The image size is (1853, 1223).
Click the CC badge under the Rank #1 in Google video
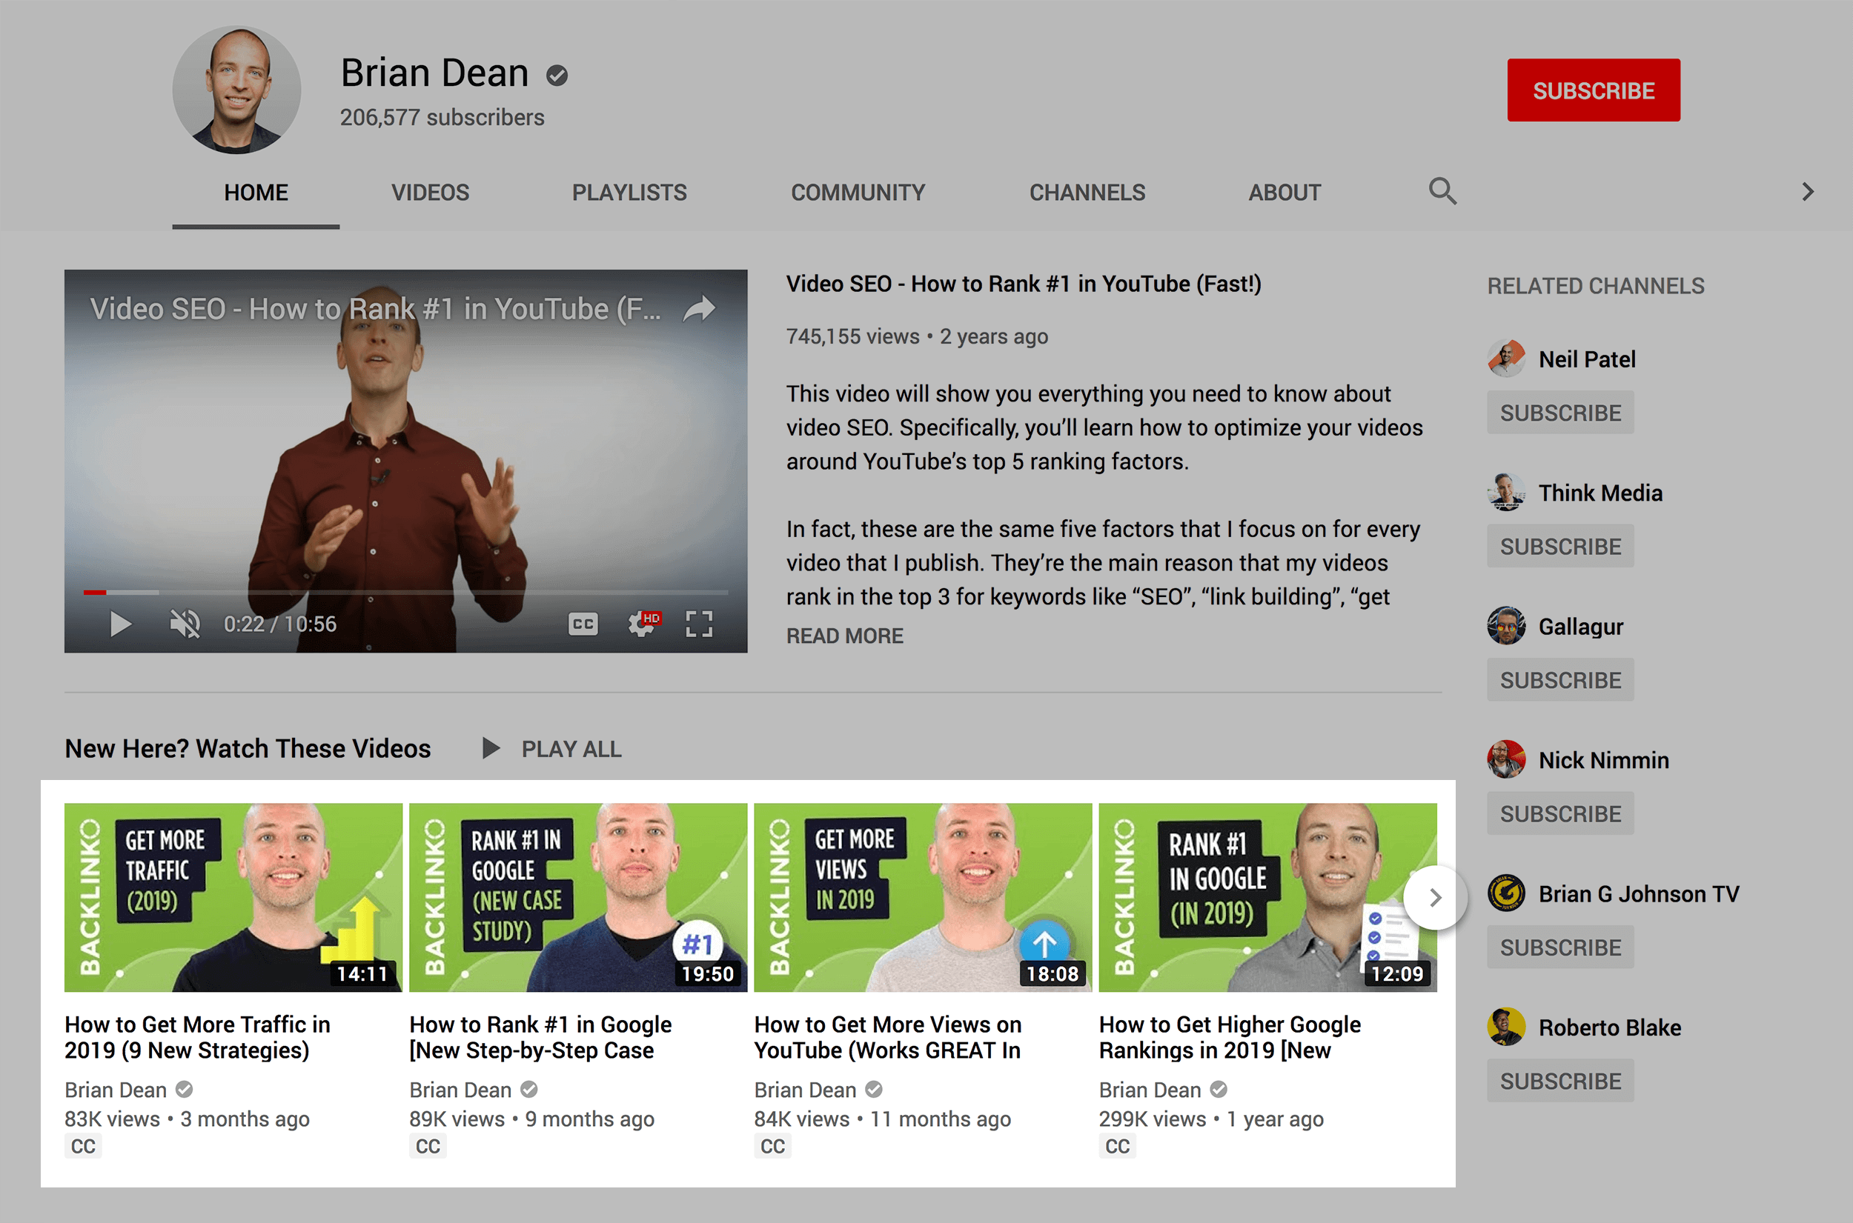pyautogui.click(x=428, y=1147)
